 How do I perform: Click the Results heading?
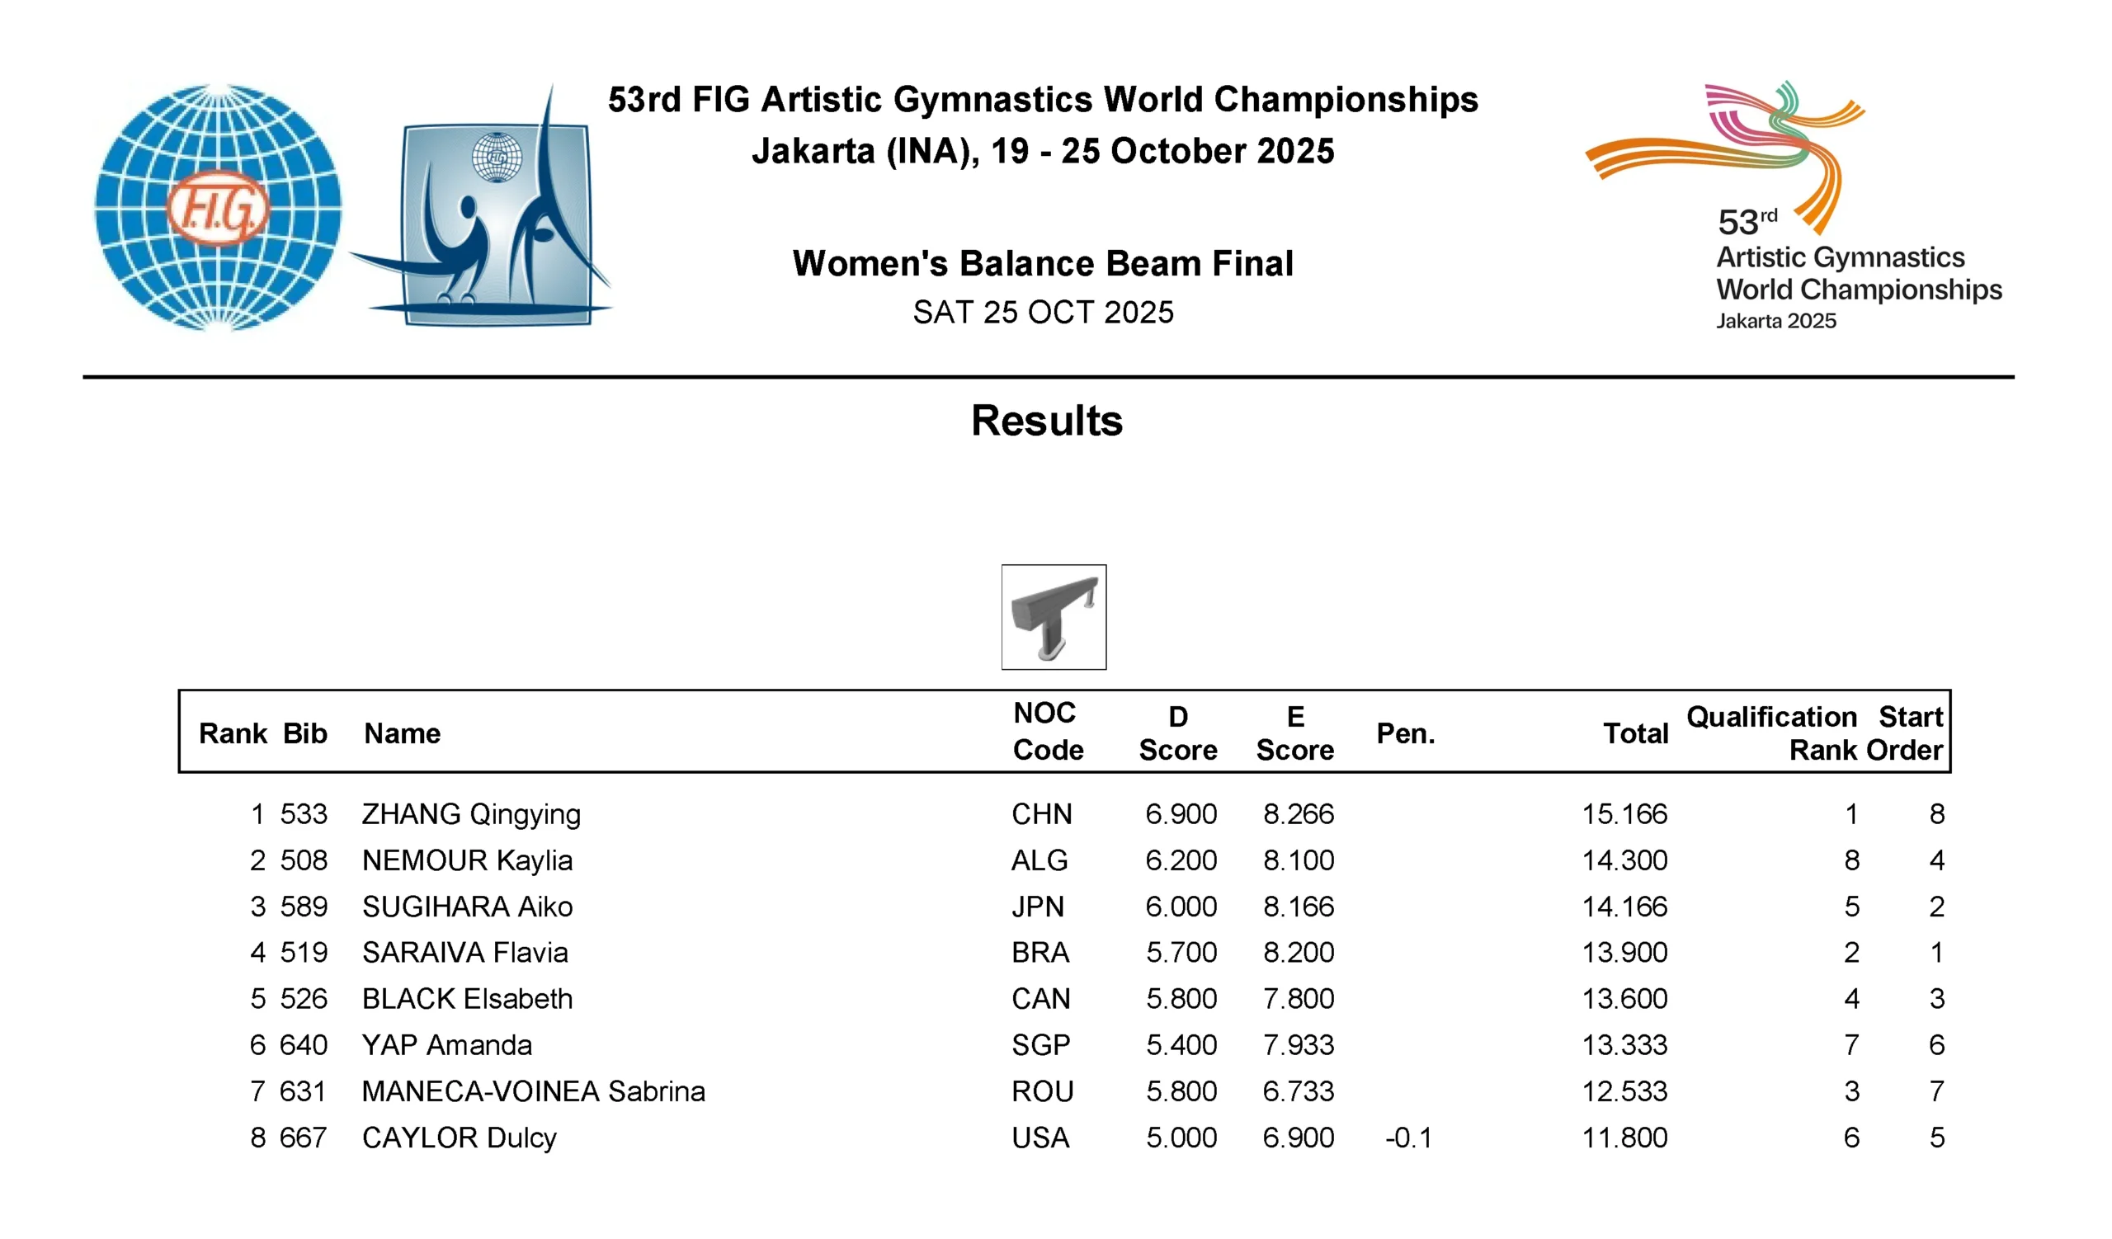(1047, 421)
